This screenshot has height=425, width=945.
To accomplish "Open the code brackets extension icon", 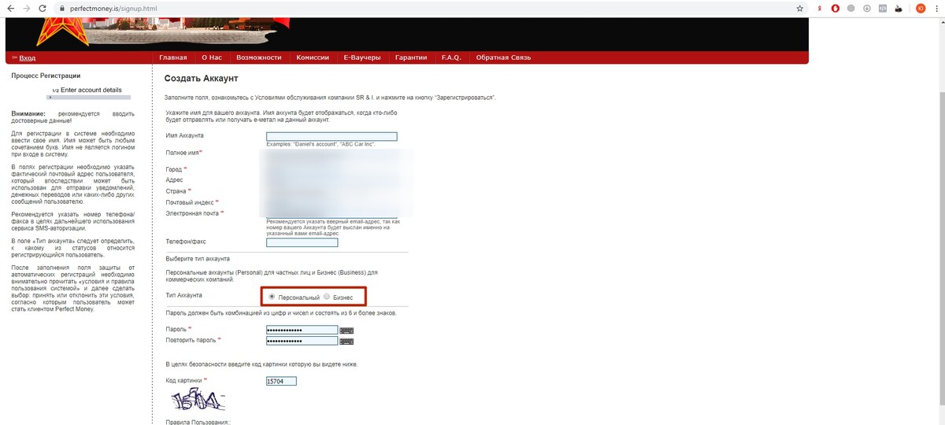I will [x=882, y=8].
